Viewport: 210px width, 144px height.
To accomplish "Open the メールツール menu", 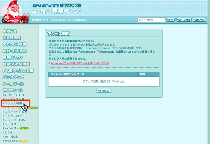I will pyautogui.click(x=13, y=84).
